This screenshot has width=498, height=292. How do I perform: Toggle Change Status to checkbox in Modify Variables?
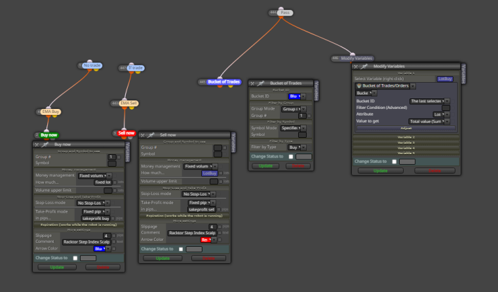pos(394,161)
